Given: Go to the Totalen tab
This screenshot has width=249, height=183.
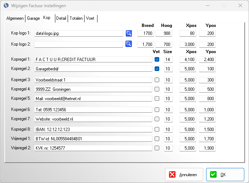Looking at the screenshot, I should 76,18.
